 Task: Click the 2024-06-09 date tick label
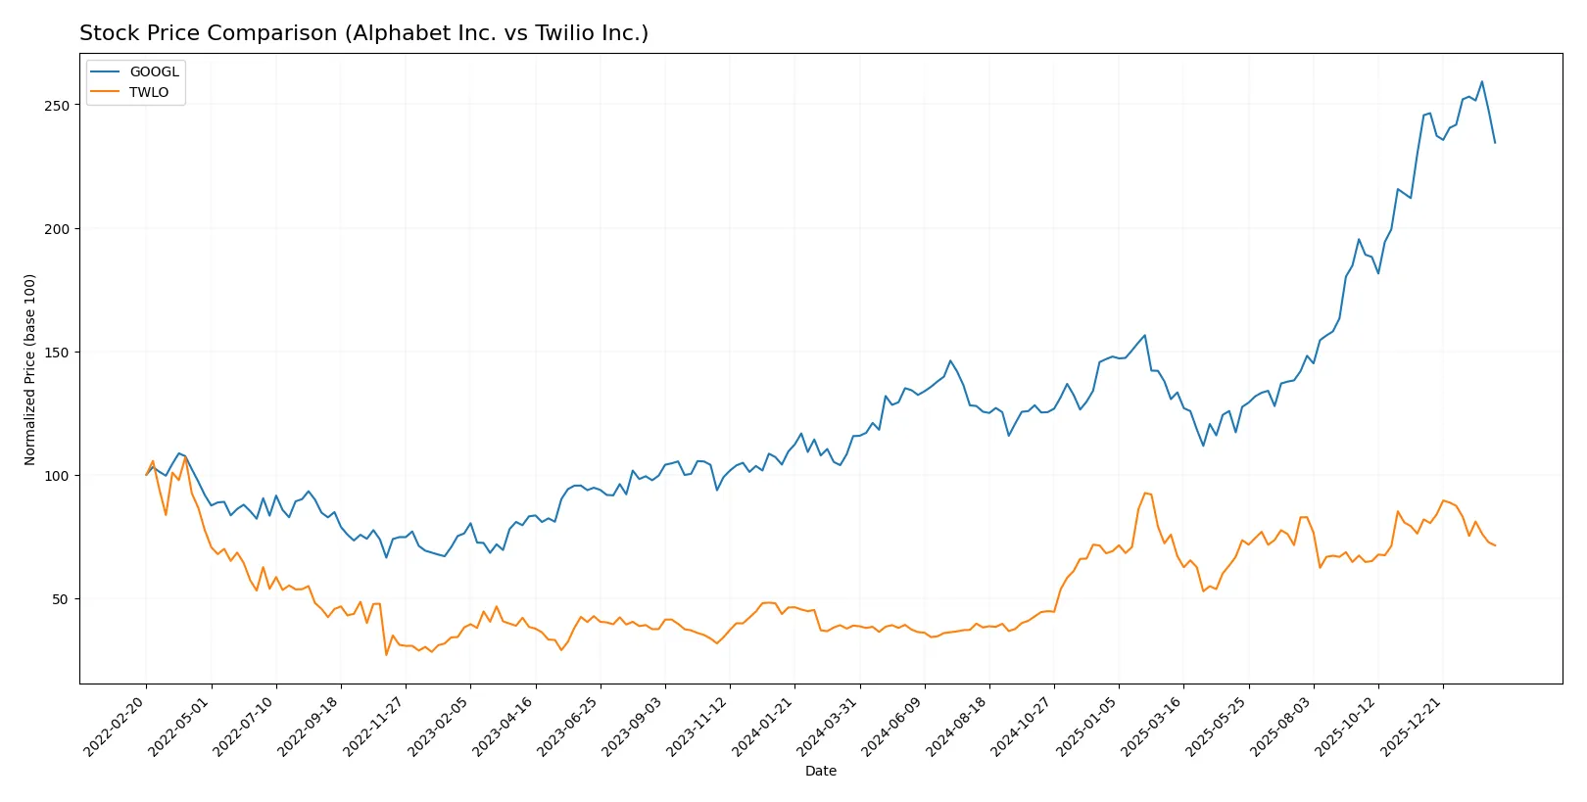pyautogui.click(x=894, y=726)
